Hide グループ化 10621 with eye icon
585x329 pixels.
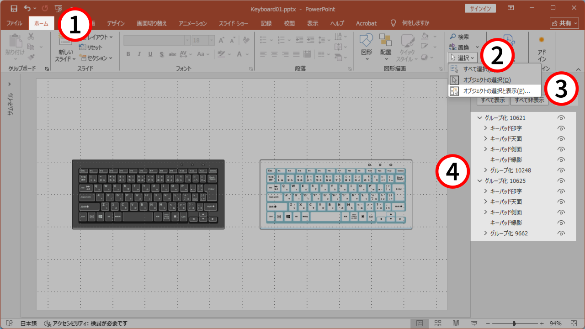[561, 118]
